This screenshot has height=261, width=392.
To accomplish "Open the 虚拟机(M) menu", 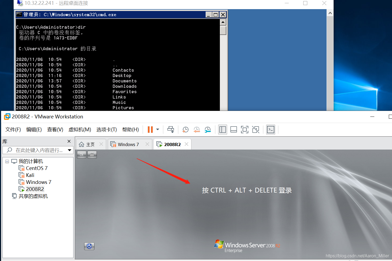I will (80, 130).
